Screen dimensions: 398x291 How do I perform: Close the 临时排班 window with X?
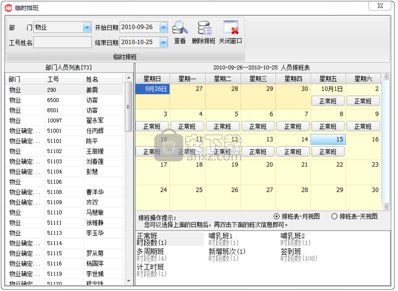pyautogui.click(x=380, y=6)
